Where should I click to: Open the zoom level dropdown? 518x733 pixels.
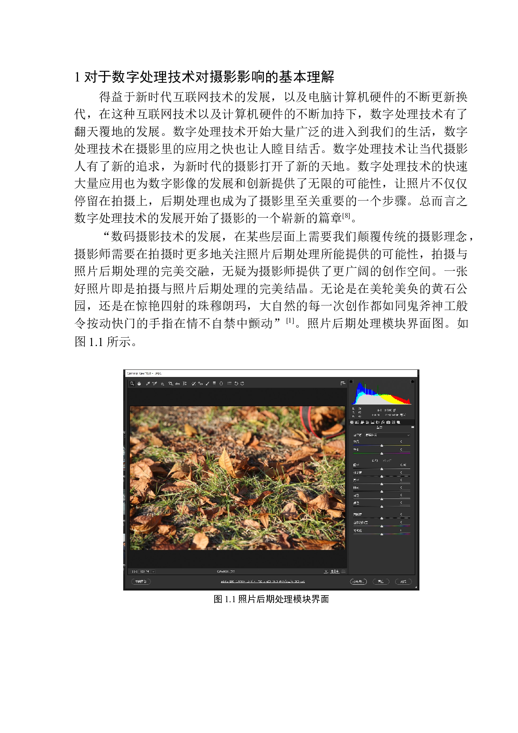(153, 571)
